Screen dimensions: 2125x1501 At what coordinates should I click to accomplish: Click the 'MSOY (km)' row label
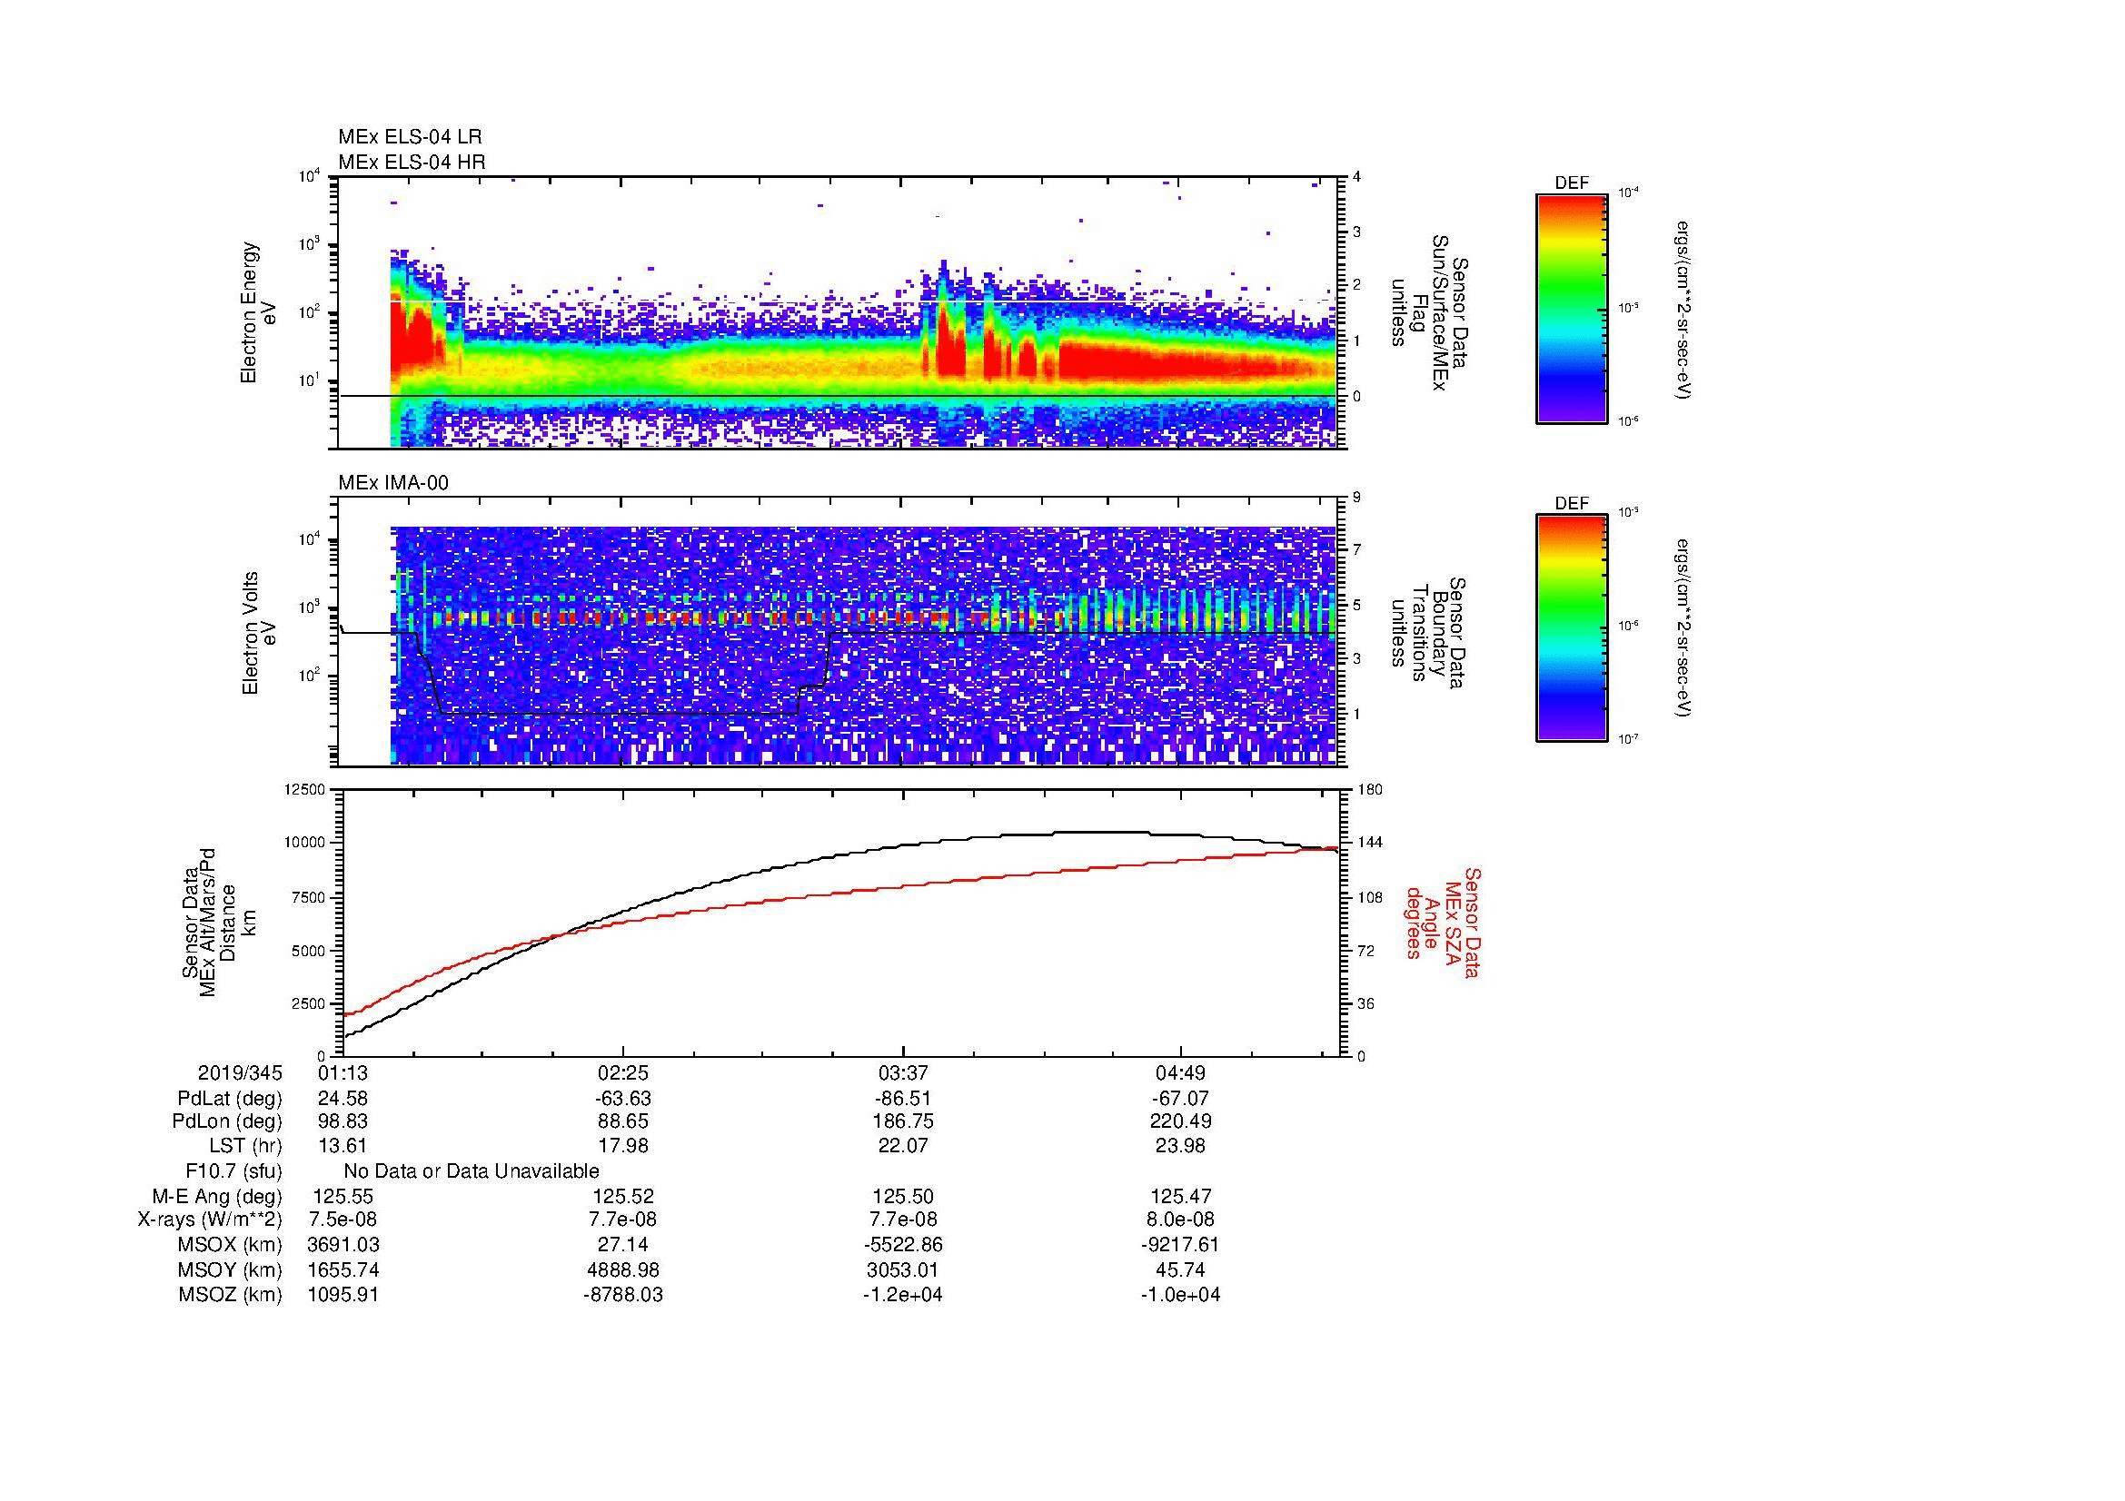pyautogui.click(x=230, y=1269)
